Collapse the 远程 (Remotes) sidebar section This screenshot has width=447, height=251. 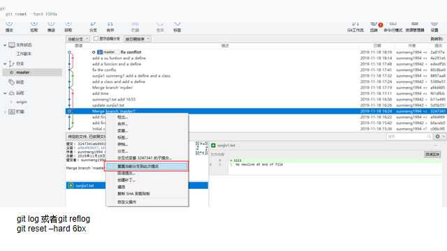(x=5, y=93)
